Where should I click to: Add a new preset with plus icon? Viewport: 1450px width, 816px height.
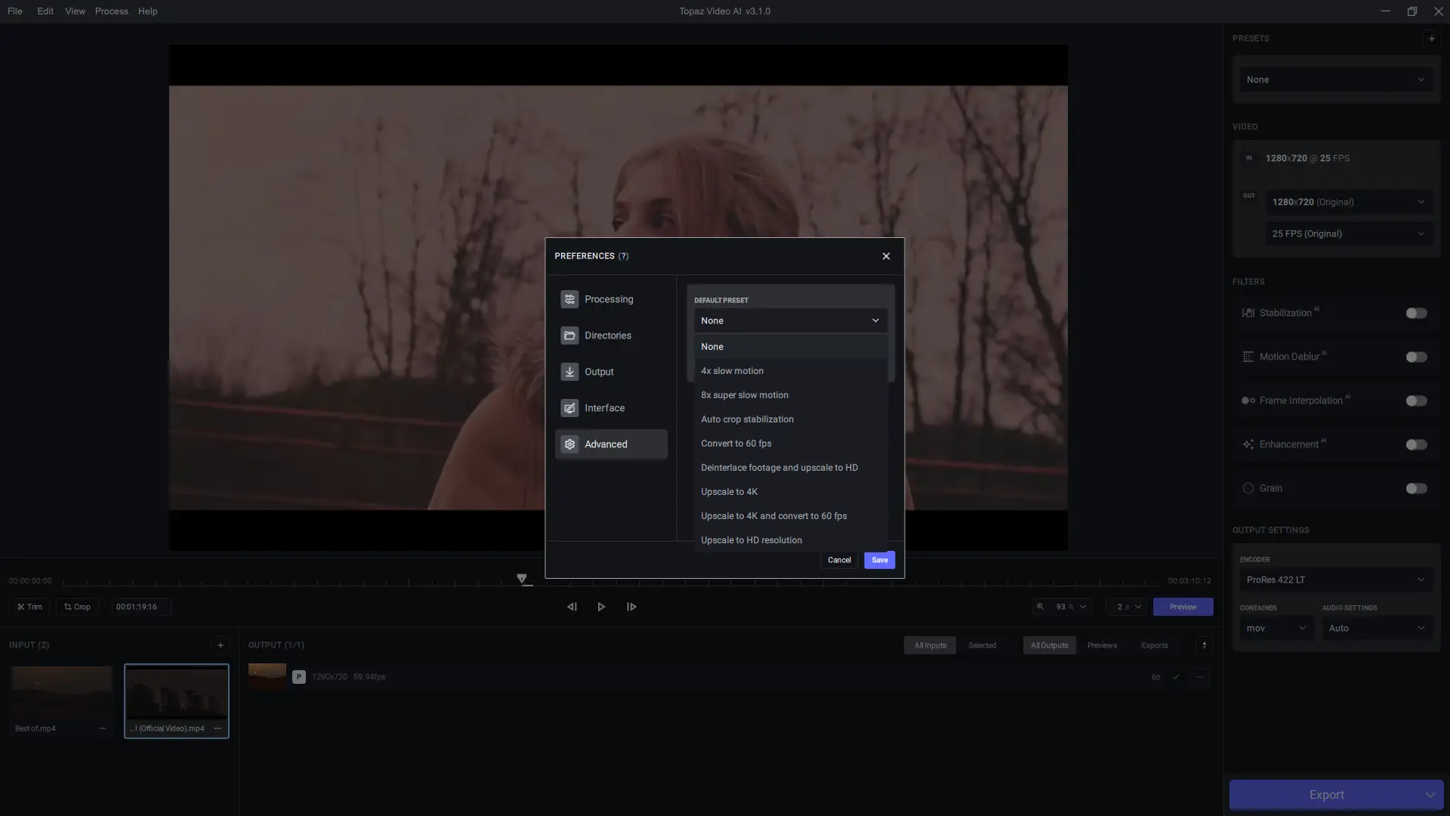coord(1431,39)
